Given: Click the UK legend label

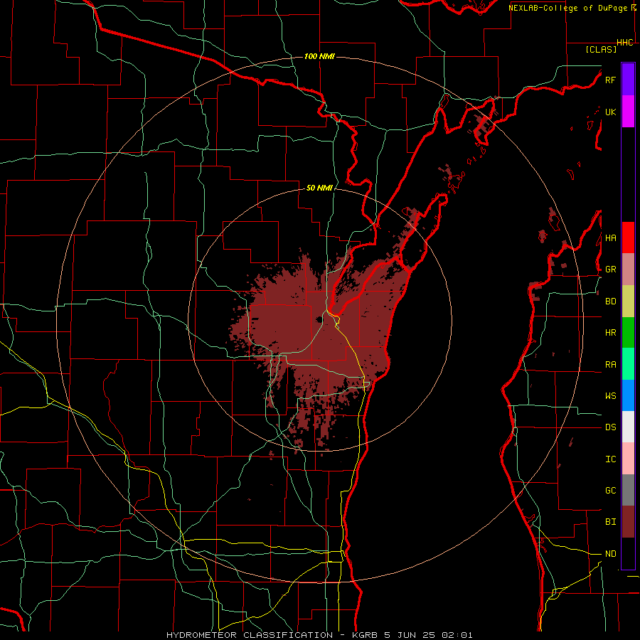Looking at the screenshot, I should pos(610,112).
